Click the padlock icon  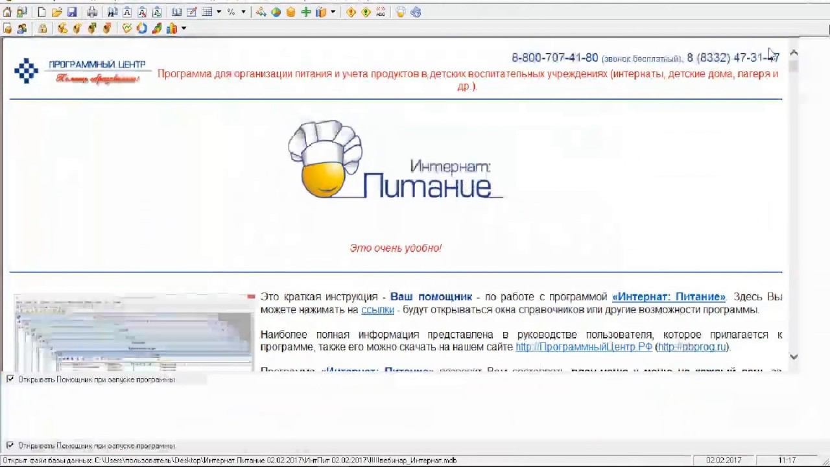click(42, 29)
